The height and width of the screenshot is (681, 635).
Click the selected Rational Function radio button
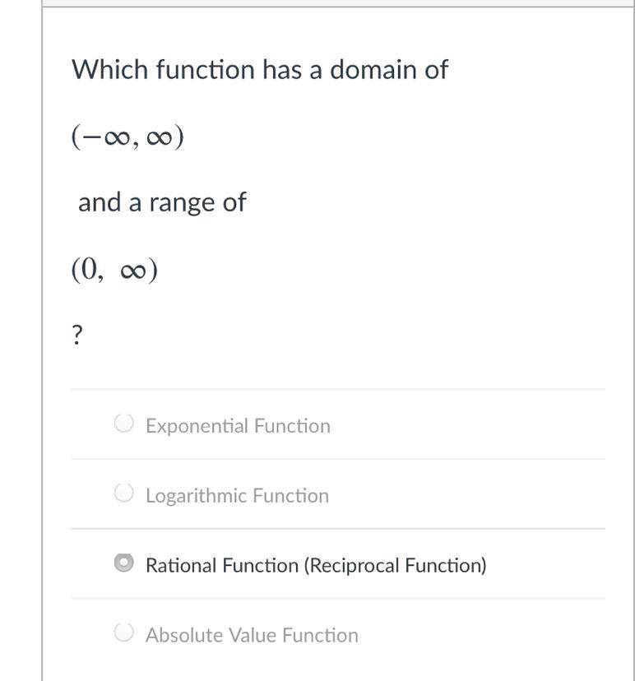pyautogui.click(x=123, y=563)
